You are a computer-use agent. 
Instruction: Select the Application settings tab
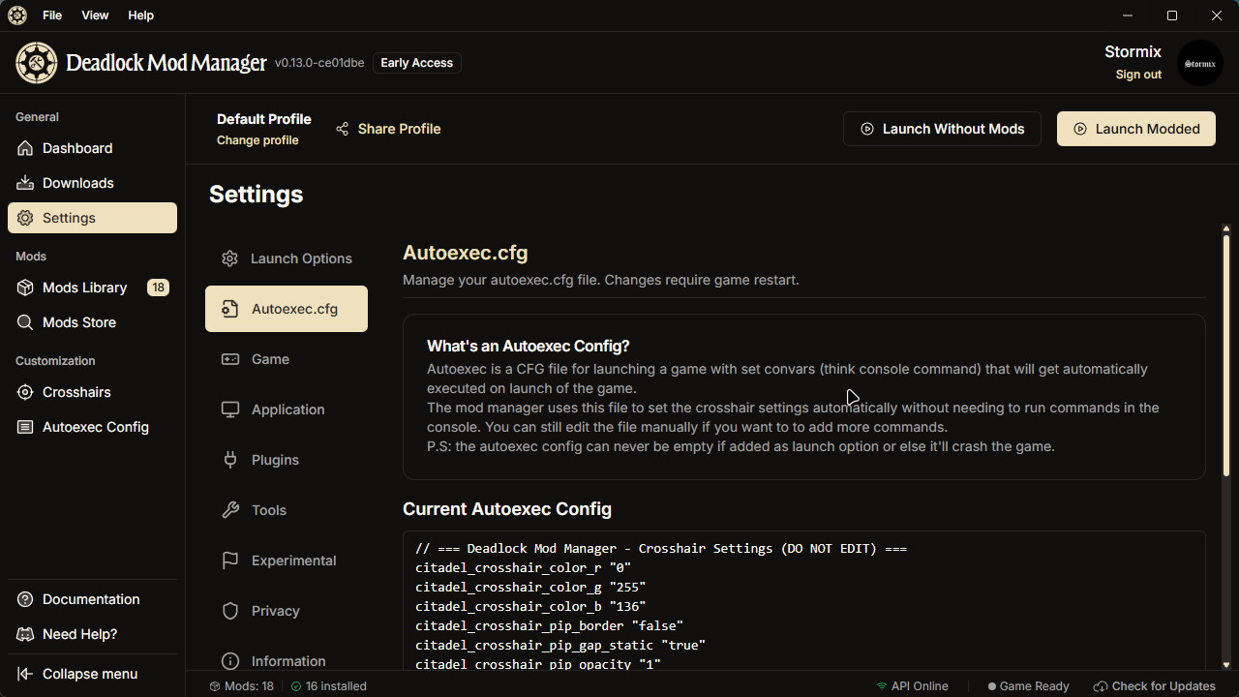tap(287, 409)
